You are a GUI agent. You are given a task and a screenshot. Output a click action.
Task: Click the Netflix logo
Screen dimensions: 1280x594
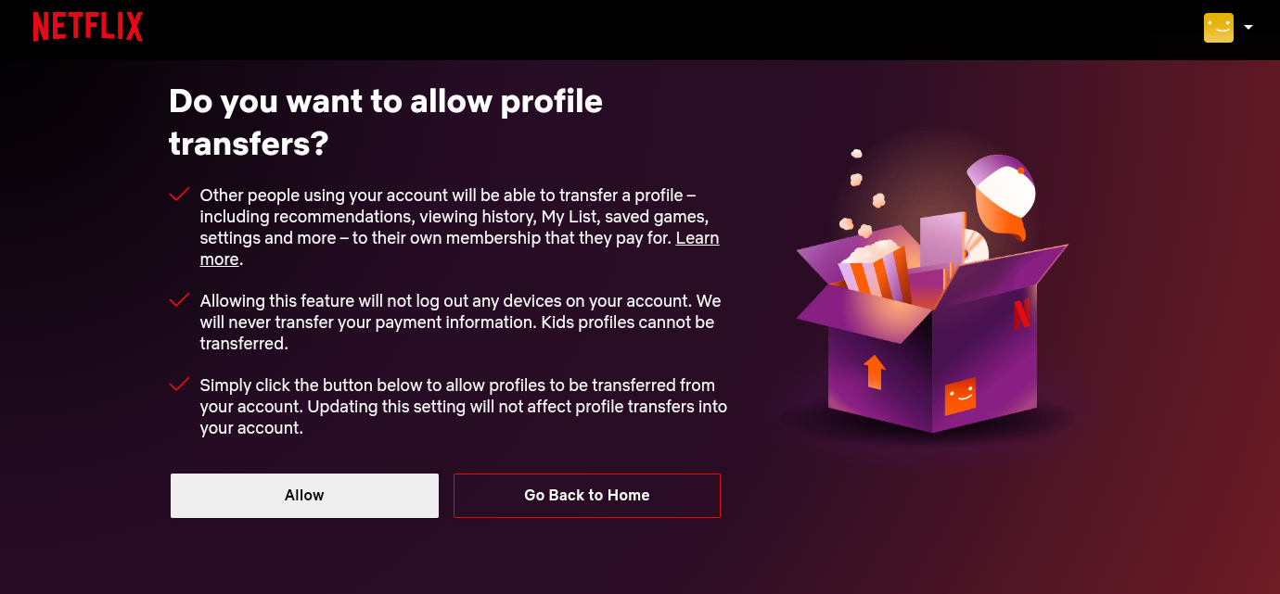click(x=88, y=27)
